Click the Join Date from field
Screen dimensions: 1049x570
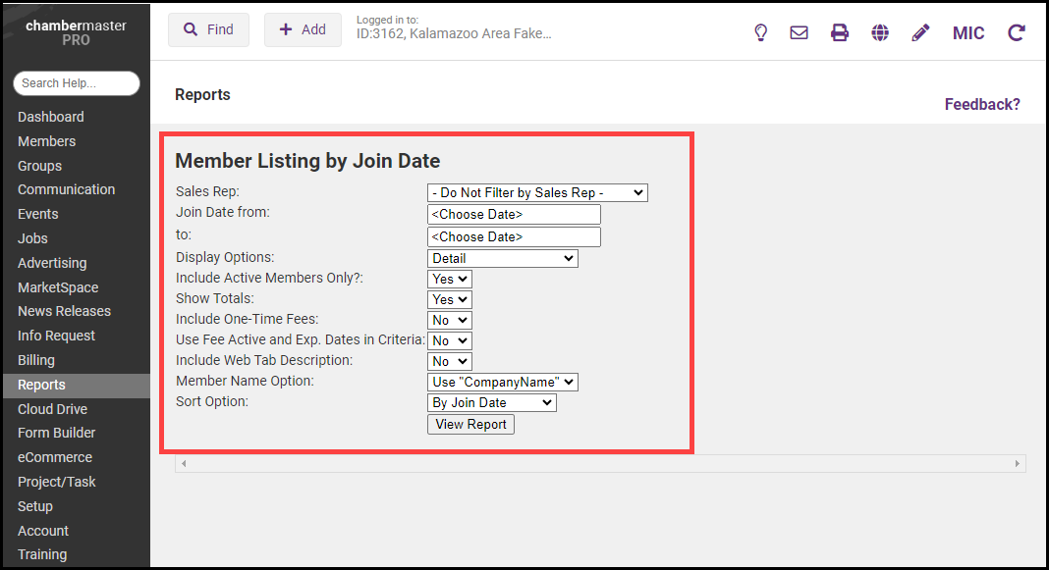click(514, 214)
